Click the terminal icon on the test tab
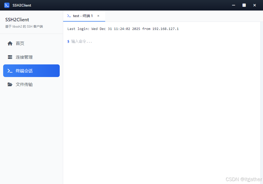This screenshot has width=263, height=184. (x=69, y=16)
